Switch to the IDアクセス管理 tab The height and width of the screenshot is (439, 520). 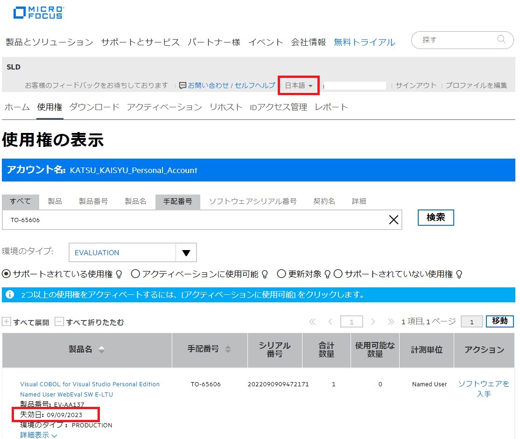point(279,107)
